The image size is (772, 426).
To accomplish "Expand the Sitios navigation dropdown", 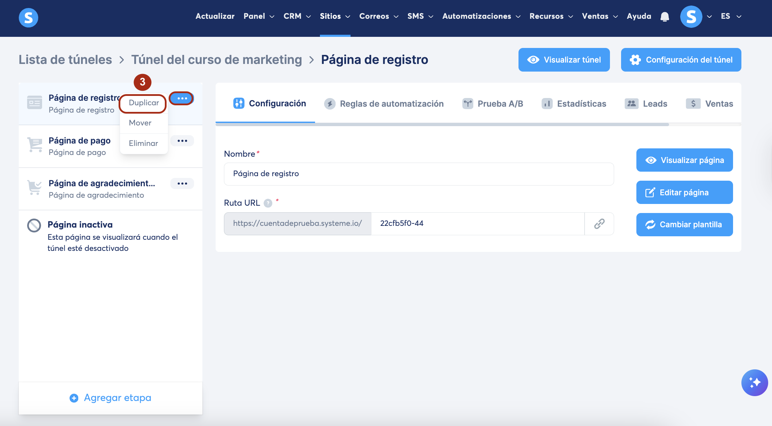I will click(335, 16).
